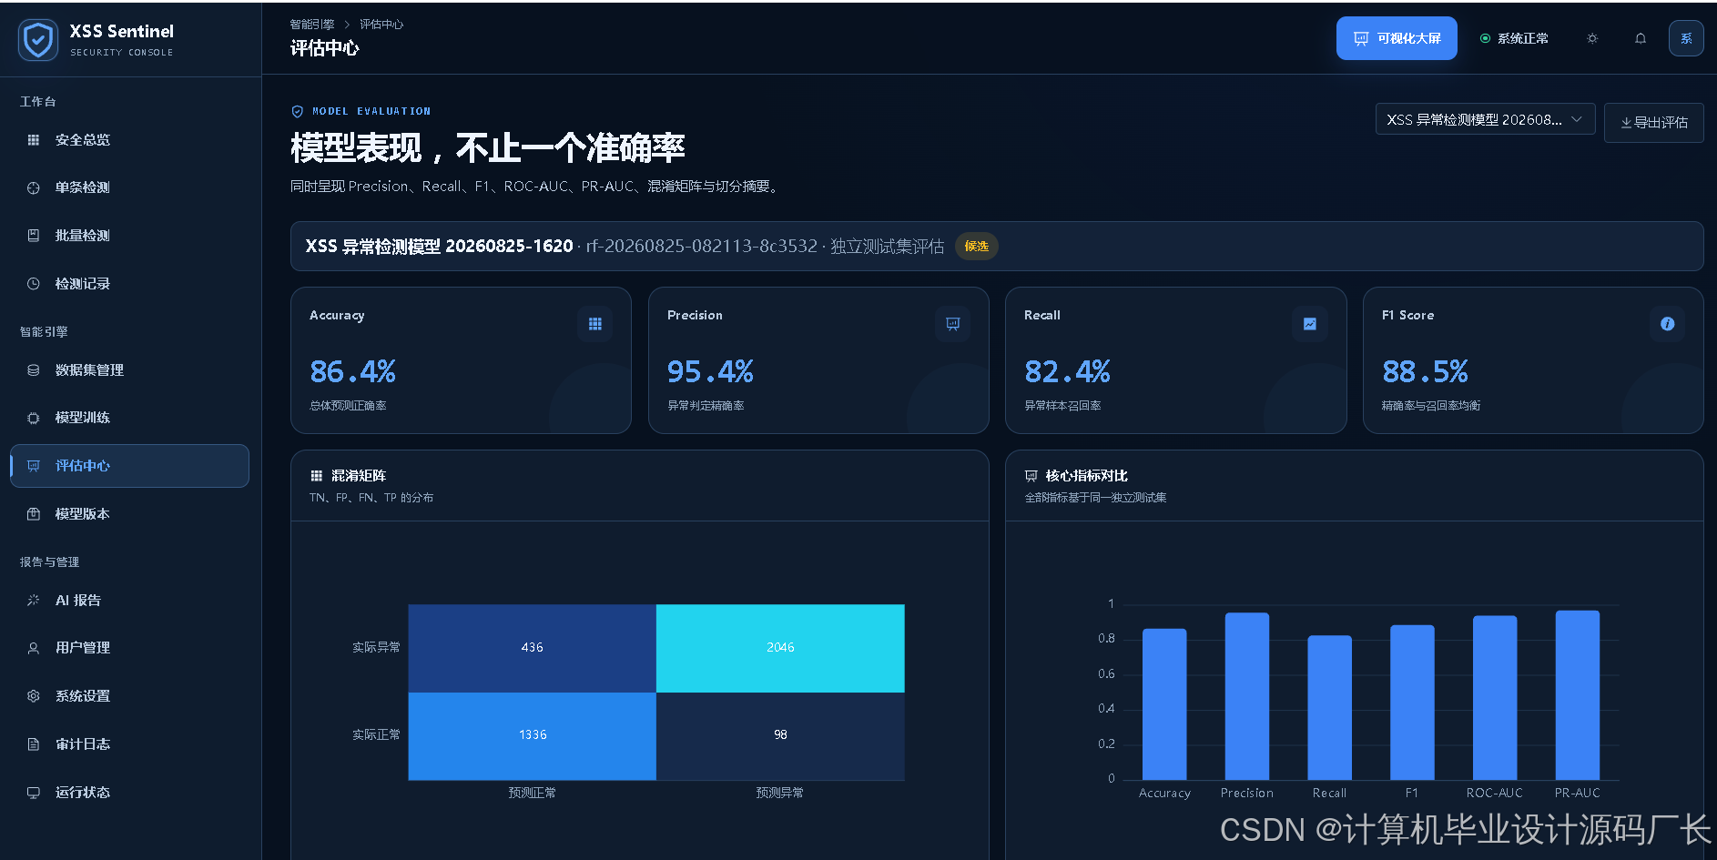The image size is (1717, 860).
Task: Click the 436 confusion matrix cell
Action: [533, 648]
